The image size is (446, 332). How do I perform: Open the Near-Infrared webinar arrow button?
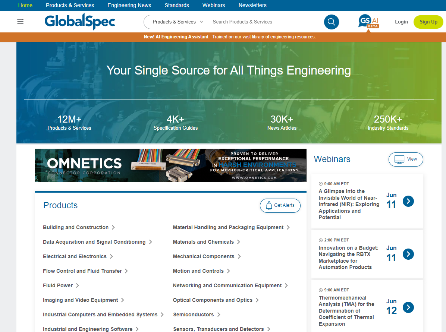pyautogui.click(x=408, y=201)
